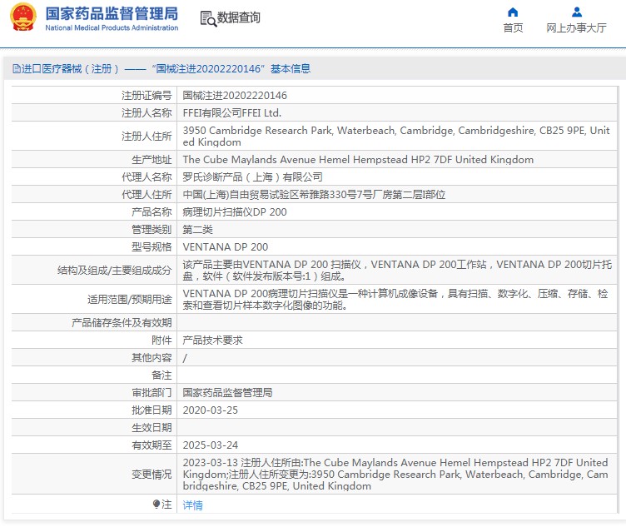Click the document icon before 进口医疗器械
This screenshot has height=527, width=626.
point(17,68)
